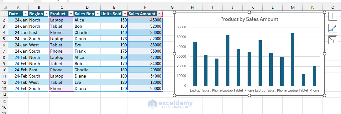341x114 pixels.
Task: Select column A header
Action: 18,7
